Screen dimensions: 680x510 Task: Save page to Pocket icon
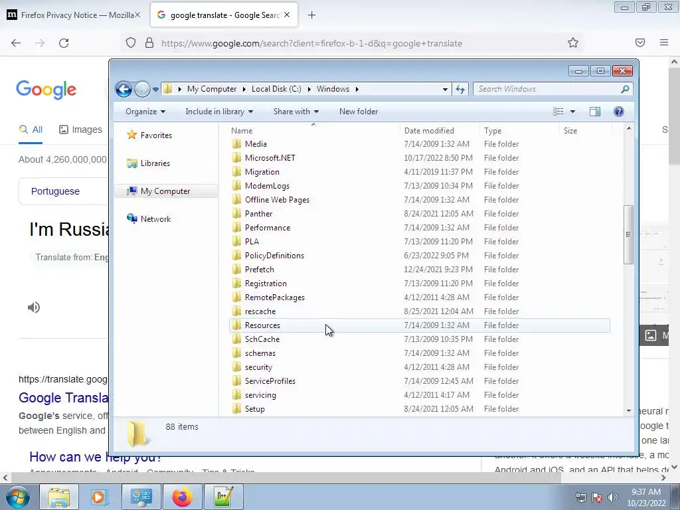pyautogui.click(x=640, y=42)
